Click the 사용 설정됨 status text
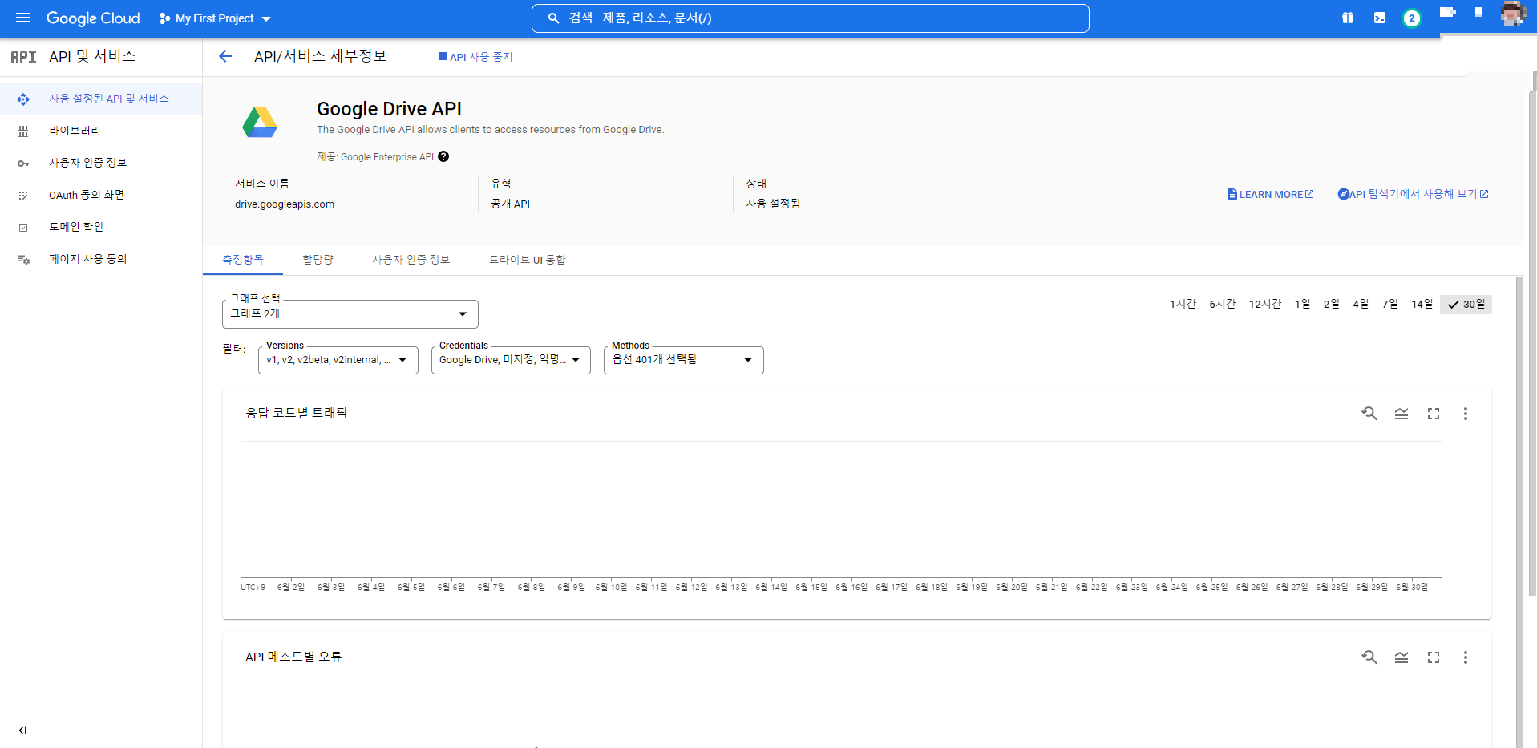Viewport: 1537px width, 748px height. click(x=773, y=204)
